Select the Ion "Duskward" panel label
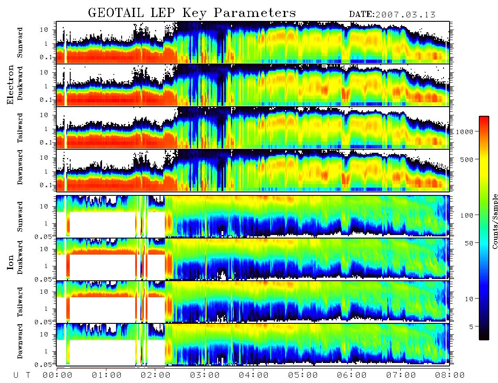 [x=20, y=258]
